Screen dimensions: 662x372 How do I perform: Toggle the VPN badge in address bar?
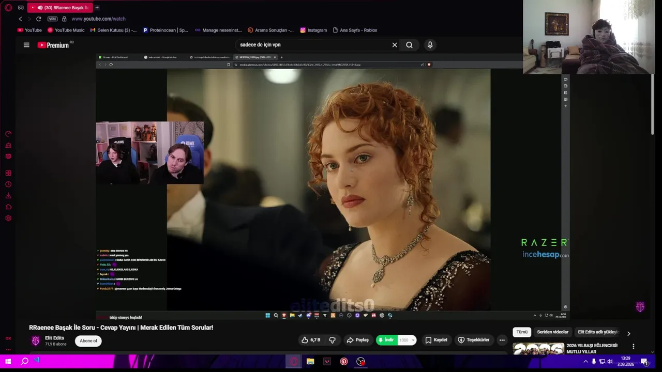tap(52, 19)
